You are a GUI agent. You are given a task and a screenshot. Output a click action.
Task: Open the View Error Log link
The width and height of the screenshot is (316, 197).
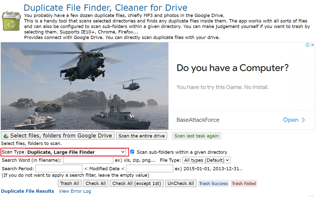tap(75, 191)
